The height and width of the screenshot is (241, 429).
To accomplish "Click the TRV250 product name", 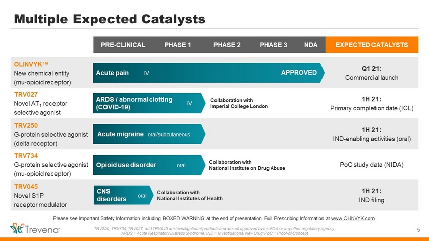I will coord(26,126).
